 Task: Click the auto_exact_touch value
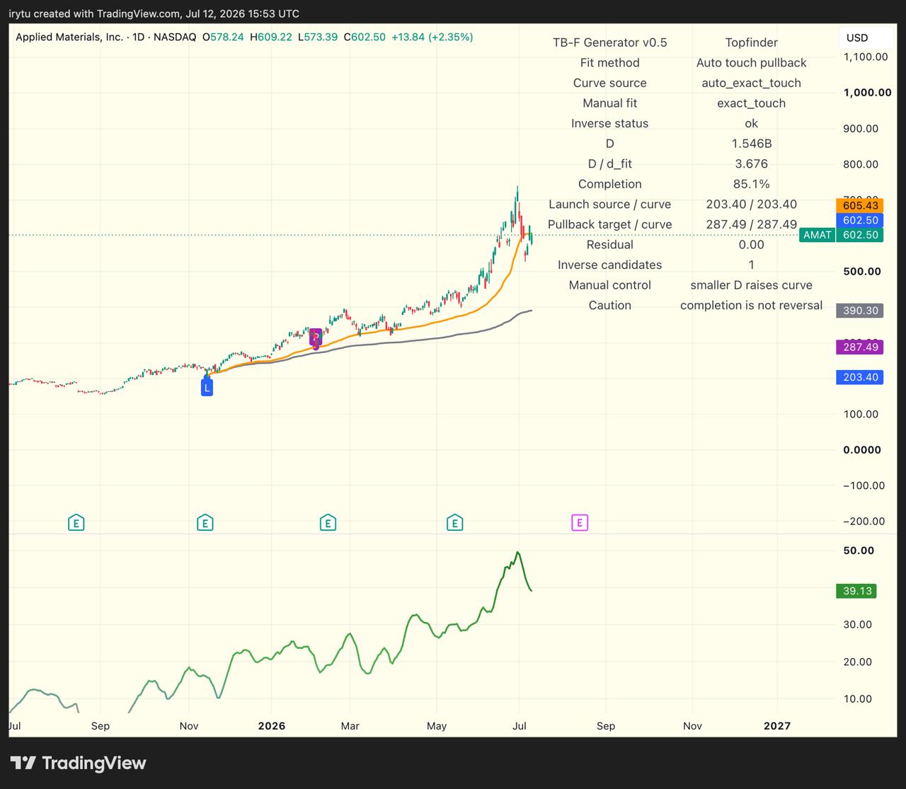tap(751, 83)
